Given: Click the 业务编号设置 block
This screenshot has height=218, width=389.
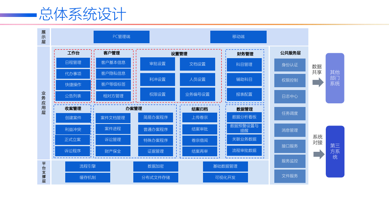Looking at the screenshot, I should [x=197, y=94].
